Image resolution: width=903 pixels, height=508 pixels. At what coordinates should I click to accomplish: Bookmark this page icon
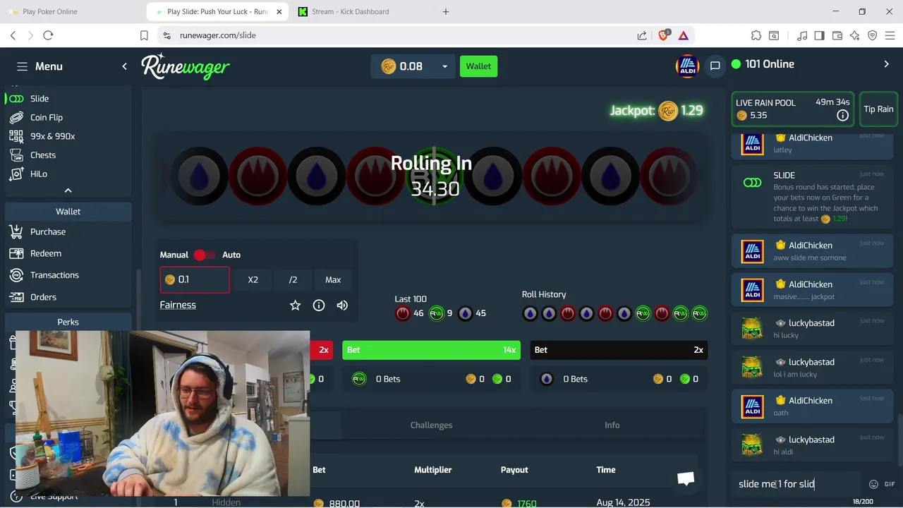[144, 35]
